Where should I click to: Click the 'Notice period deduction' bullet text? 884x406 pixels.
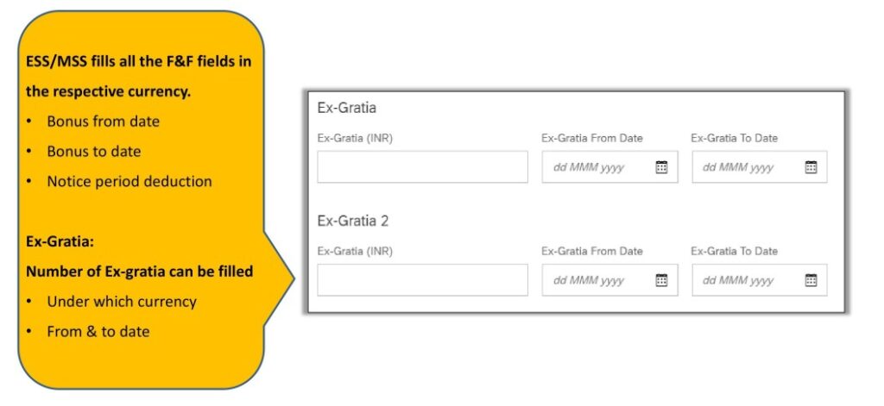129,181
